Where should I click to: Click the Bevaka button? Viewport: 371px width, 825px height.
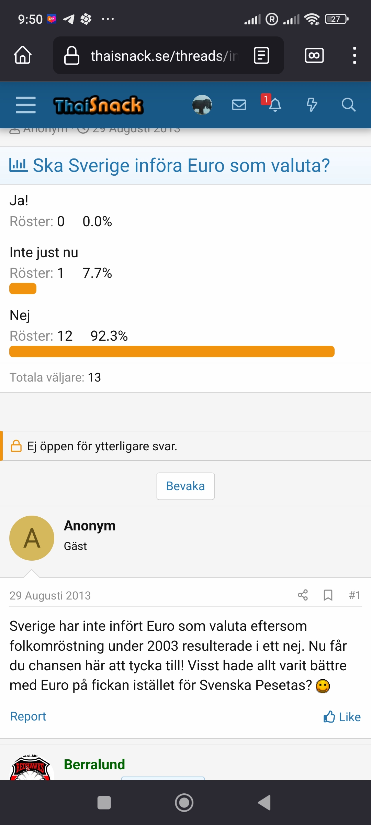185,486
